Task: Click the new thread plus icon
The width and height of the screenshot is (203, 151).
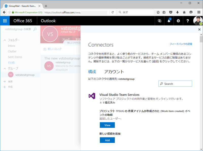Action: point(45,49)
